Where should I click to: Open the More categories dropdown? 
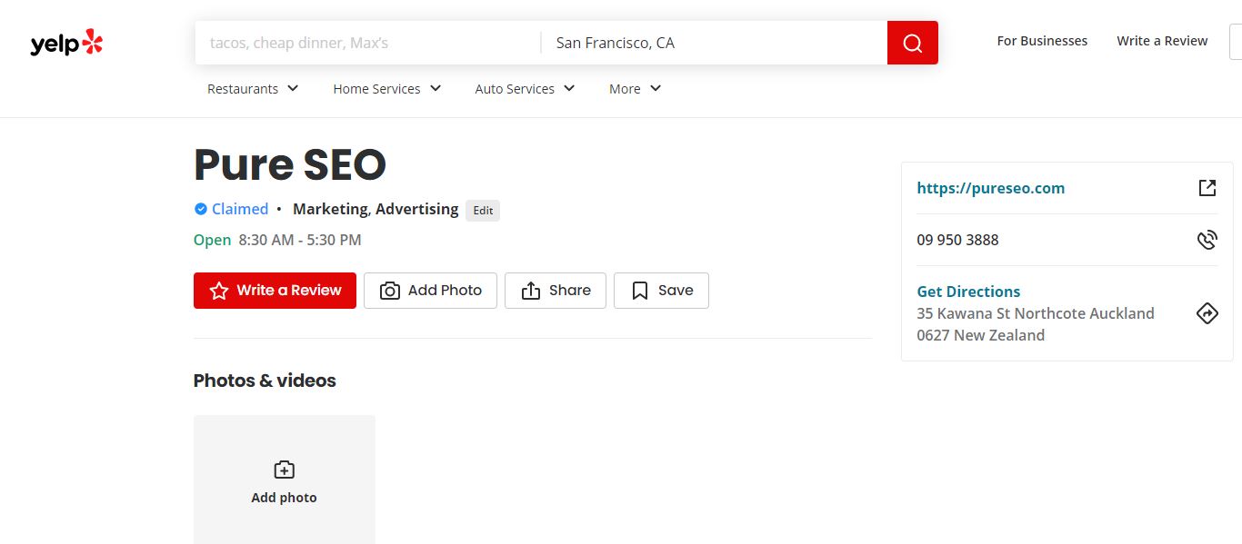coord(635,89)
